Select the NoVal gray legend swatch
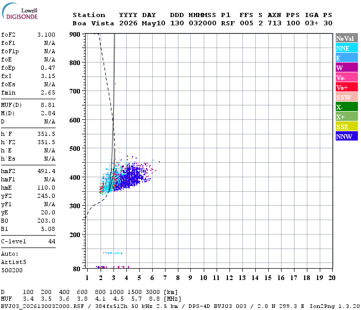The image size is (361, 310). coord(347,38)
